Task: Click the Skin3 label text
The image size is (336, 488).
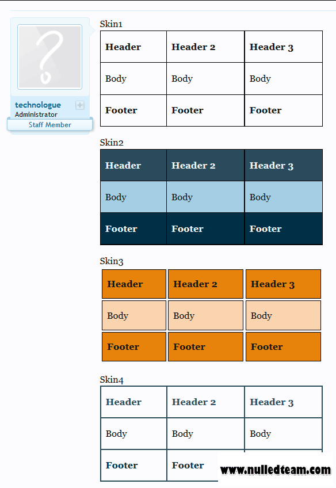Action: 112,261
